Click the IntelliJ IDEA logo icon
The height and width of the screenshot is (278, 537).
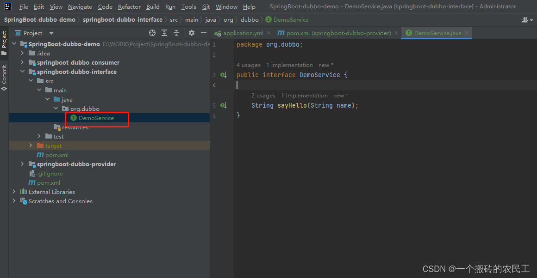(x=7, y=6)
